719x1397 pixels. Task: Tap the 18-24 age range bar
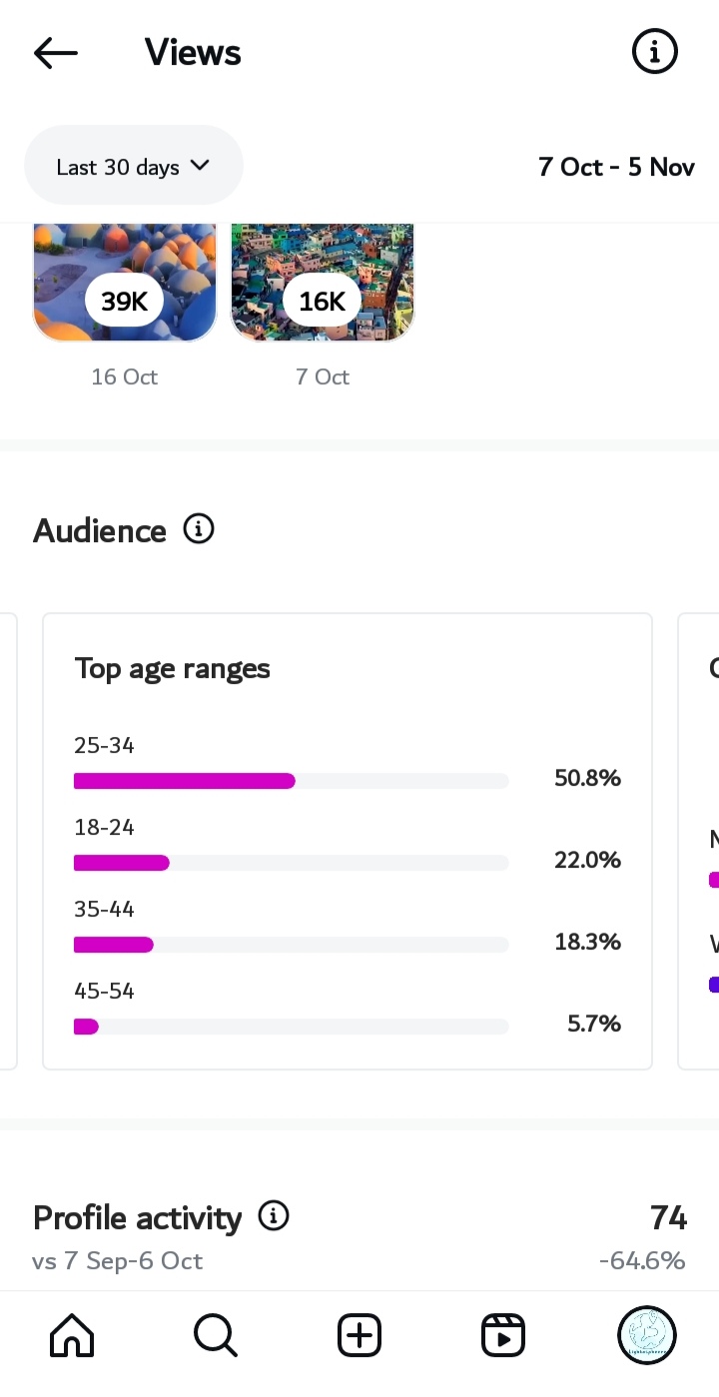point(291,863)
